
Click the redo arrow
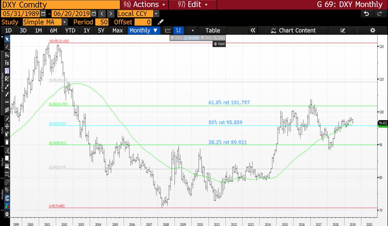click(x=379, y=14)
